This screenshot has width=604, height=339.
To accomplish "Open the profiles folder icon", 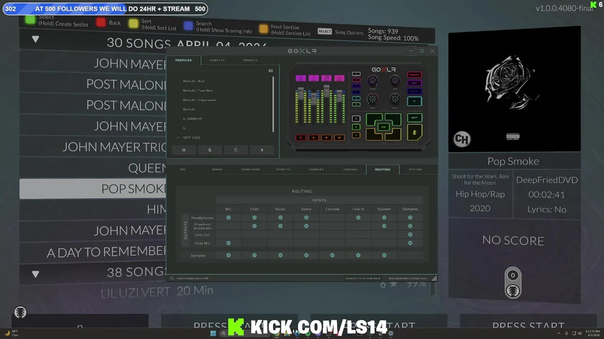I will point(270,71).
